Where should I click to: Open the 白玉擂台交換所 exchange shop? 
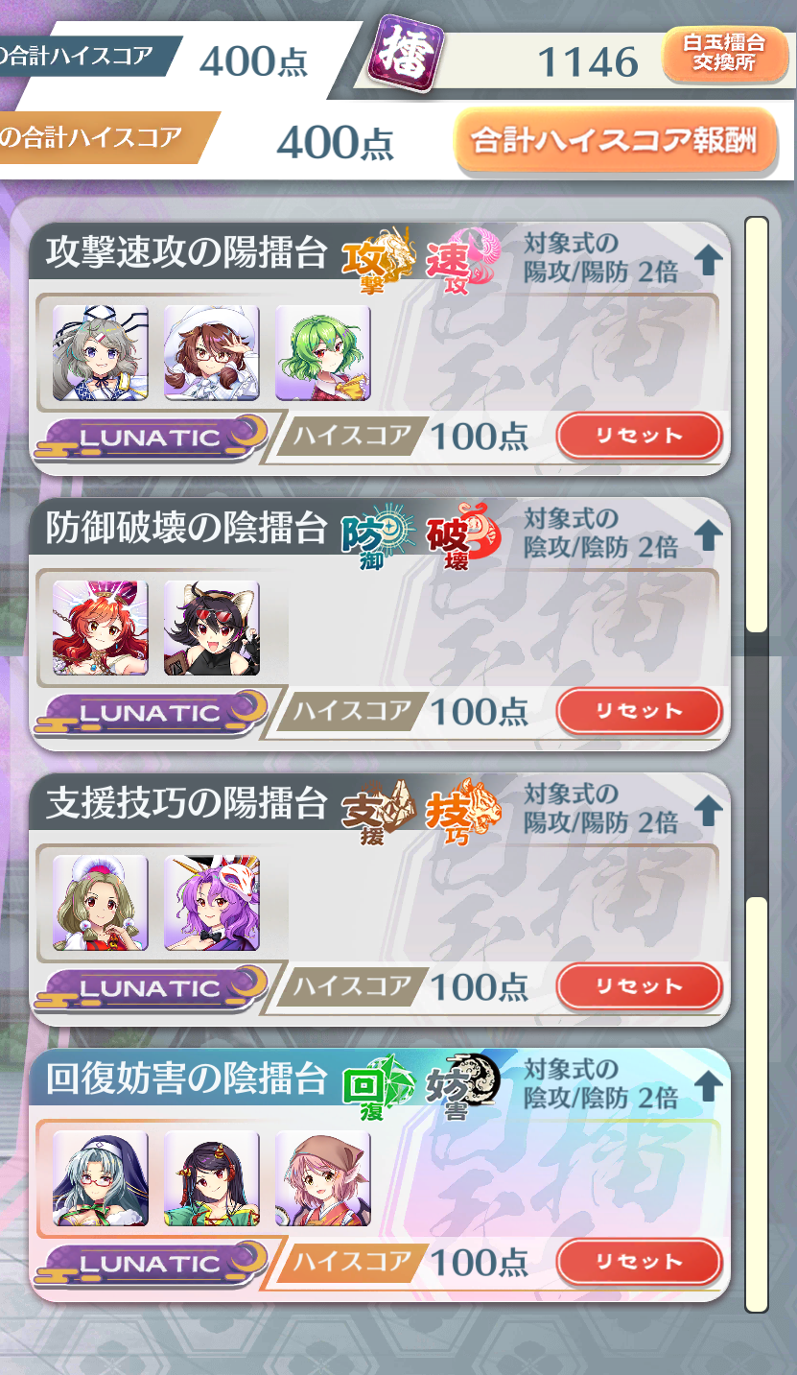(x=724, y=56)
